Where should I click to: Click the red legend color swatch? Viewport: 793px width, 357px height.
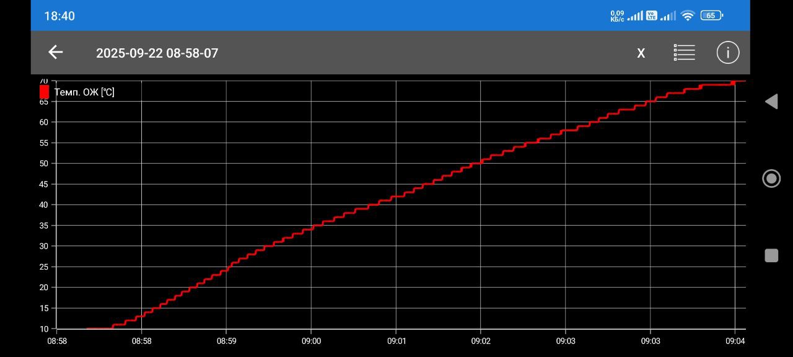coord(45,92)
